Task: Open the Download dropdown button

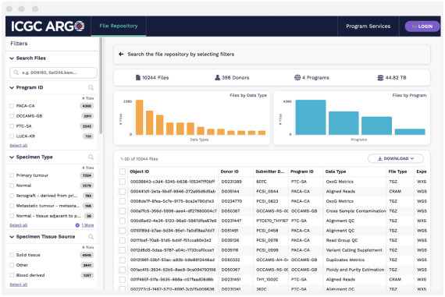Action: [396, 158]
